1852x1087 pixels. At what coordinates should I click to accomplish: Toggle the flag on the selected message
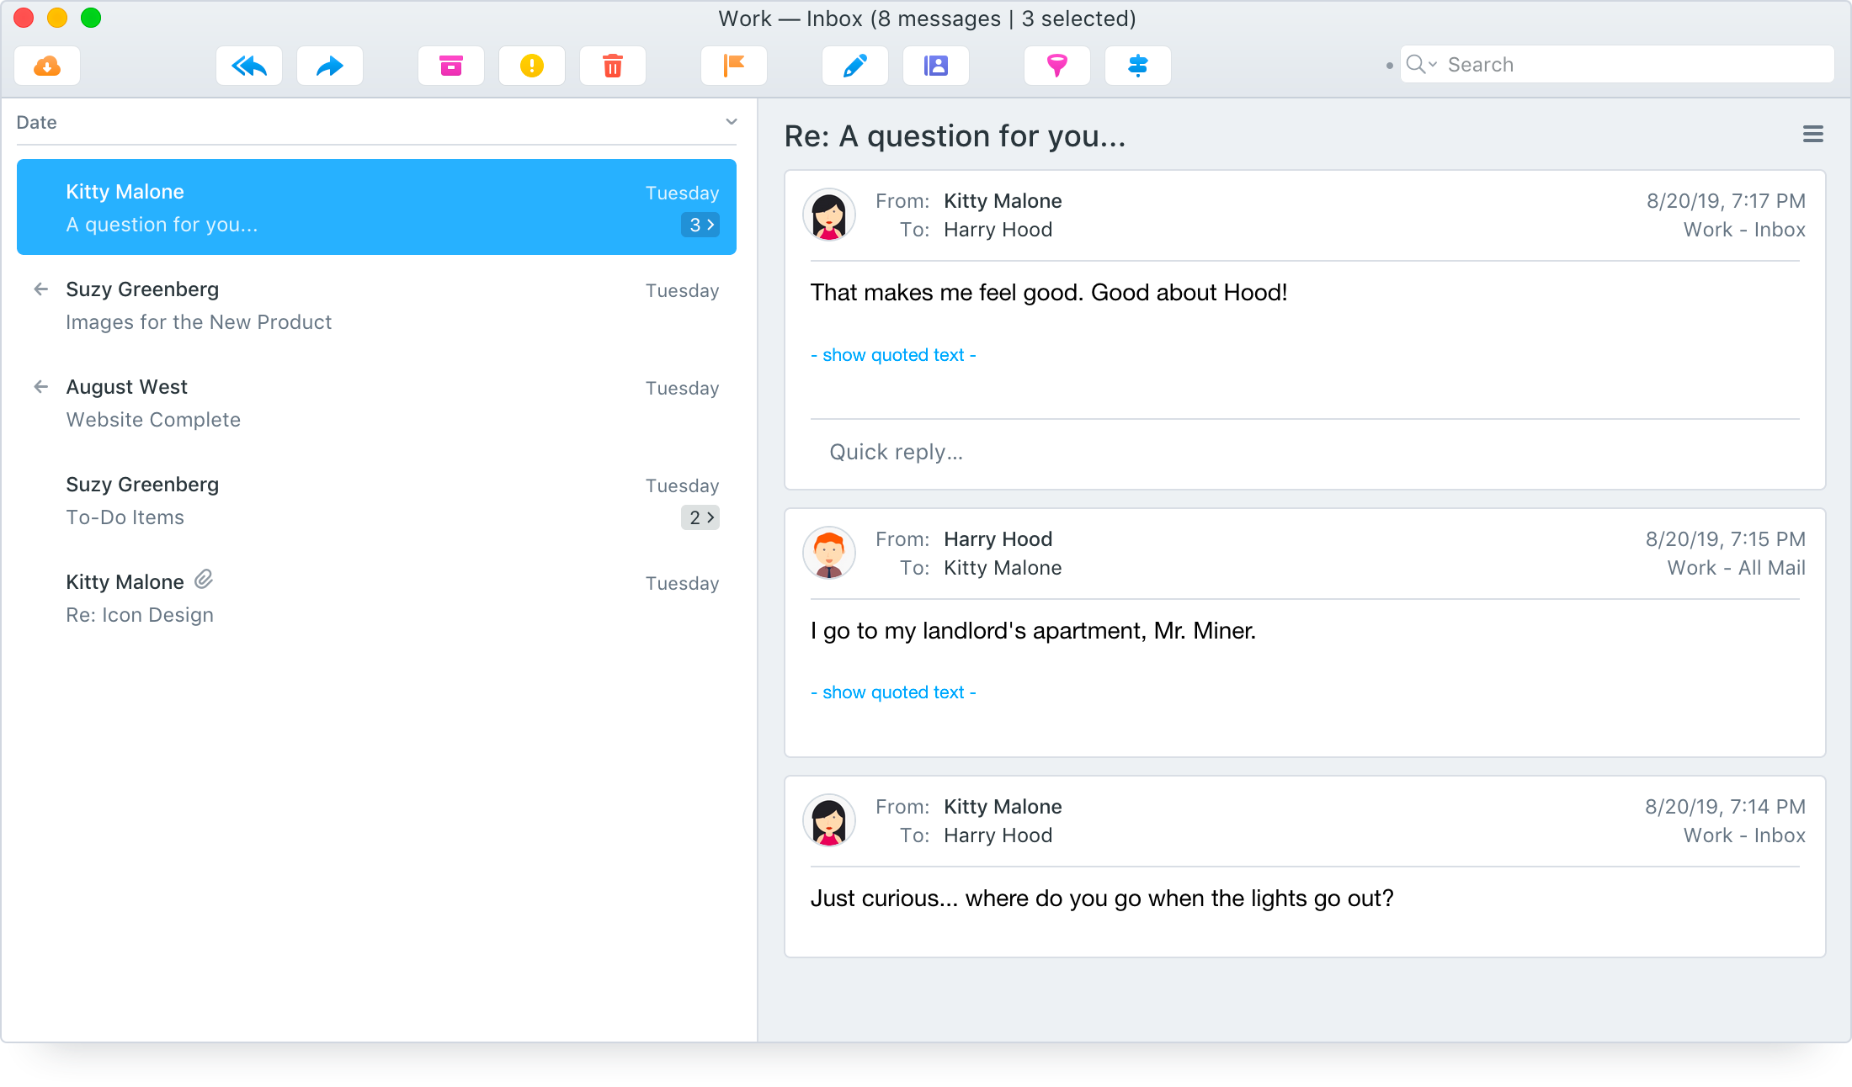pyautogui.click(x=733, y=65)
